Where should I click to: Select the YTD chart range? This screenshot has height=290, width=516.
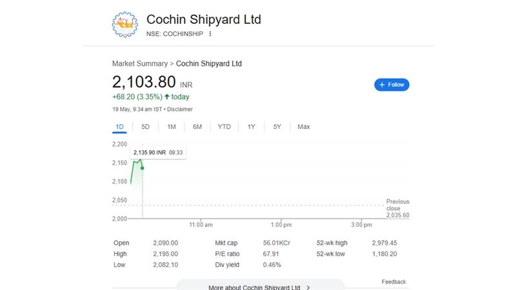[x=224, y=127]
